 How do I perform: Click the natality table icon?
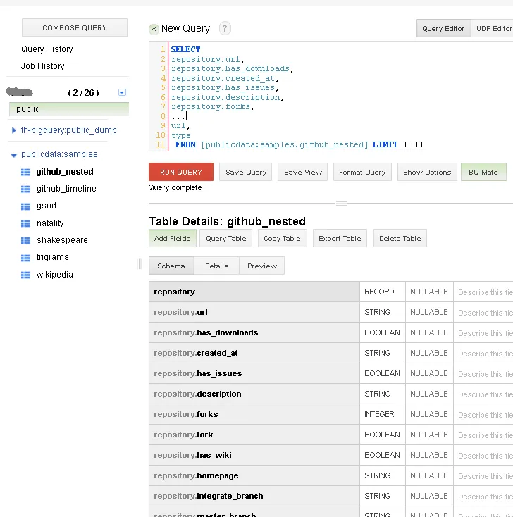pos(26,223)
